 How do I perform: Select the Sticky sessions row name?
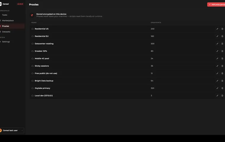pyautogui.click(x=42, y=66)
